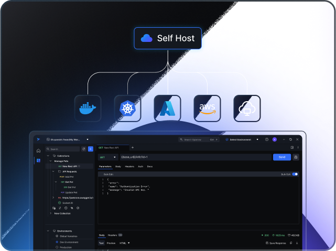Viewport: 336px width, 251px height.
Task: Click the Socket.IO circle icon in icon row
Action: click(x=66, y=208)
